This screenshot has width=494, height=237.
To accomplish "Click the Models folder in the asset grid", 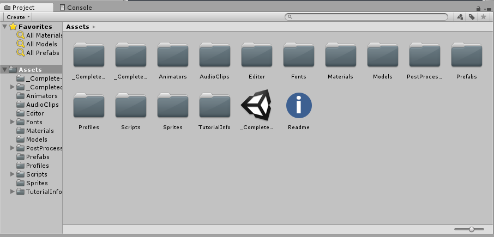I will (x=382, y=56).
